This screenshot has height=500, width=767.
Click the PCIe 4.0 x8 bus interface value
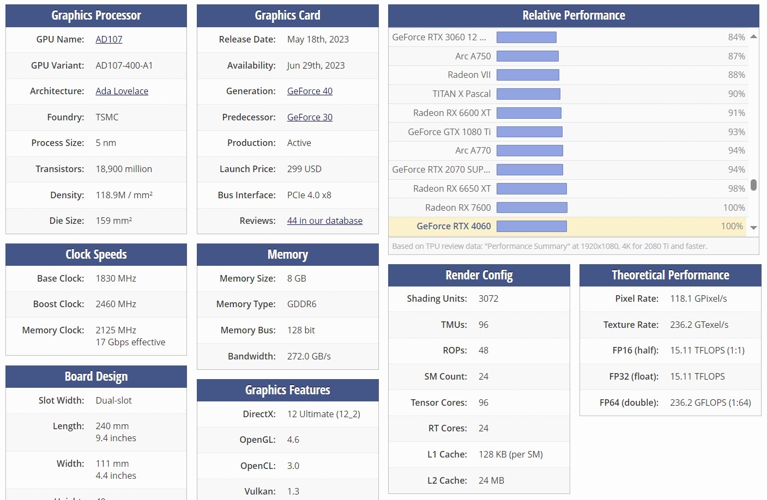point(309,195)
